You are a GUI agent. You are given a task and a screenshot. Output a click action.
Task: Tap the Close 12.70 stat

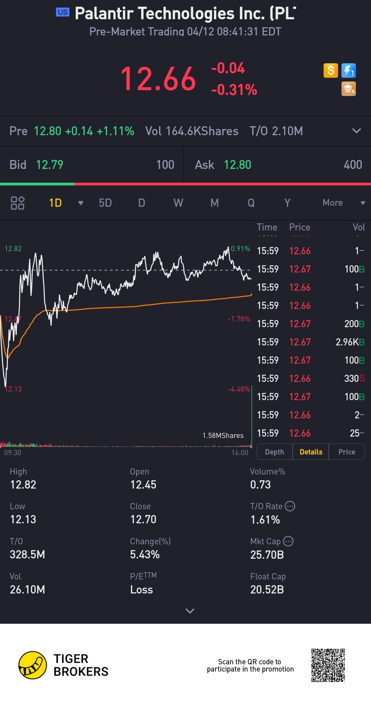[143, 513]
